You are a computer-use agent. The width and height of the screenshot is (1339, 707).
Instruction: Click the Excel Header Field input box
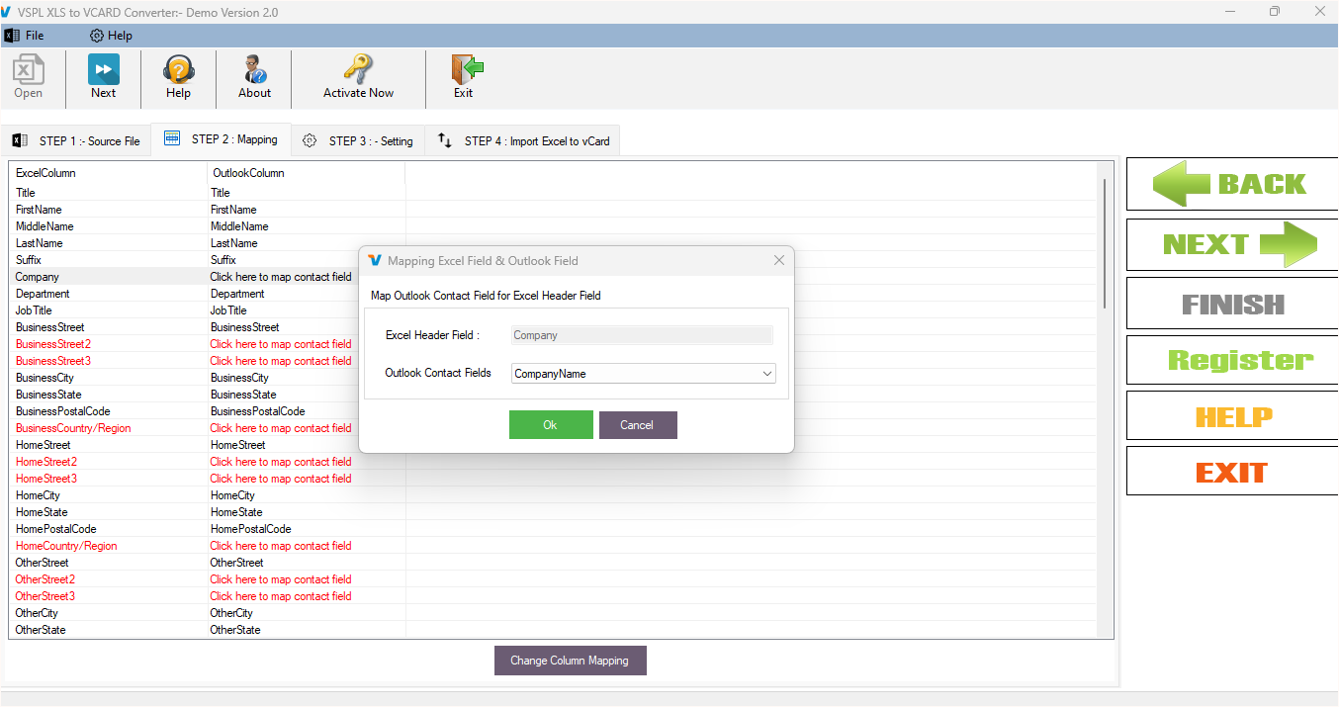click(642, 335)
